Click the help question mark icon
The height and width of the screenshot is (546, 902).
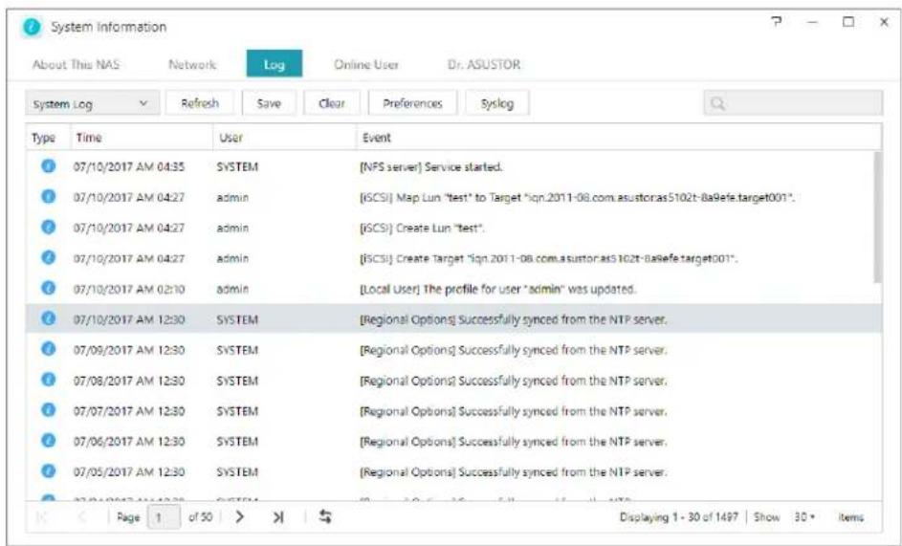tap(777, 22)
